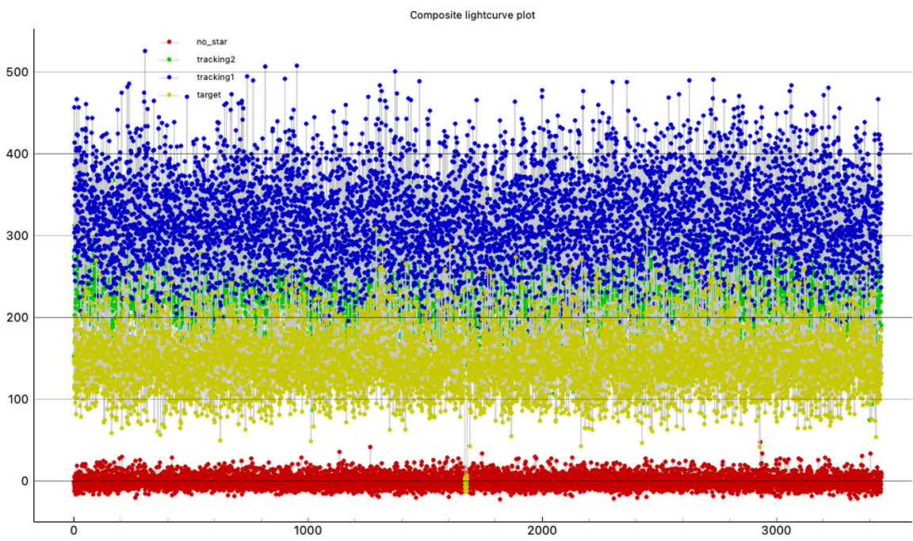Toggle the no_star series via its legend label

coord(207,41)
